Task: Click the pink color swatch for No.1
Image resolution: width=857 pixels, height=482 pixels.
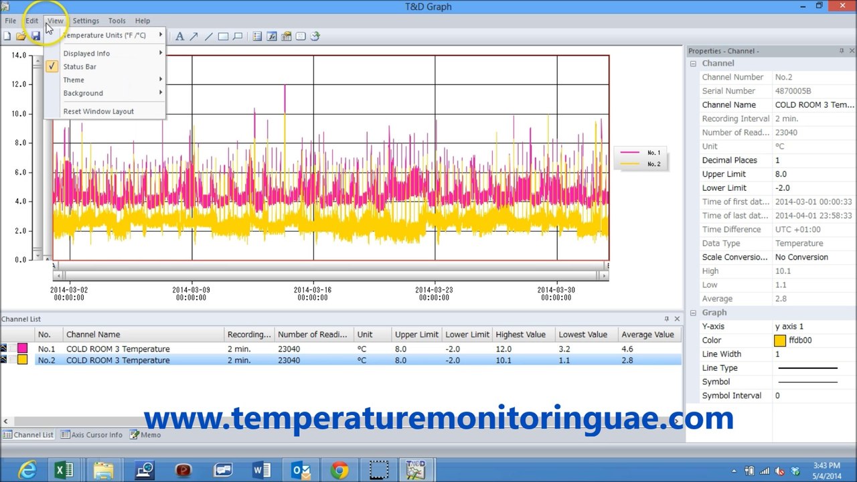Action: pyautogui.click(x=23, y=348)
